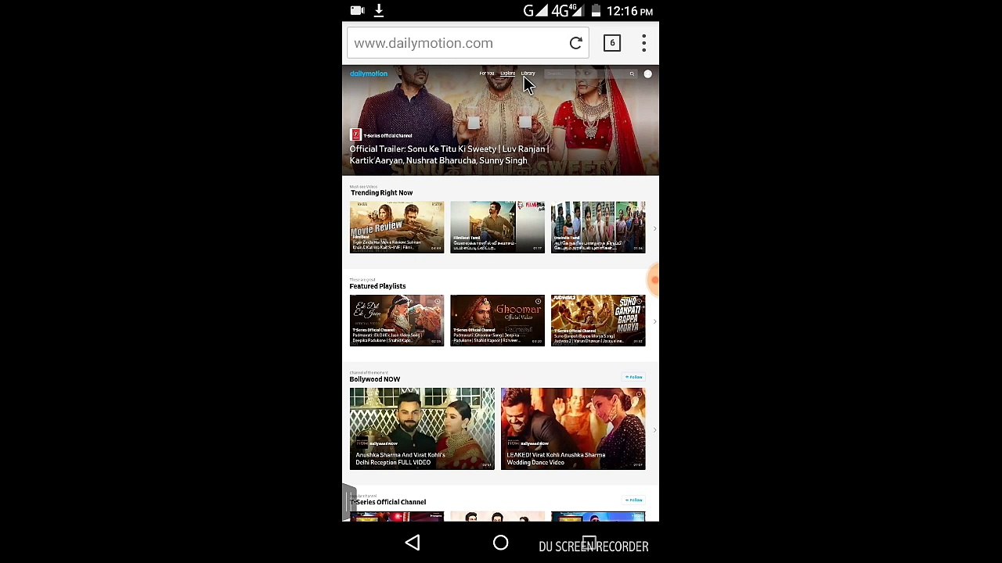Show next Bollywood NOW videos with arrow
The image size is (1002, 563).
[x=654, y=429]
